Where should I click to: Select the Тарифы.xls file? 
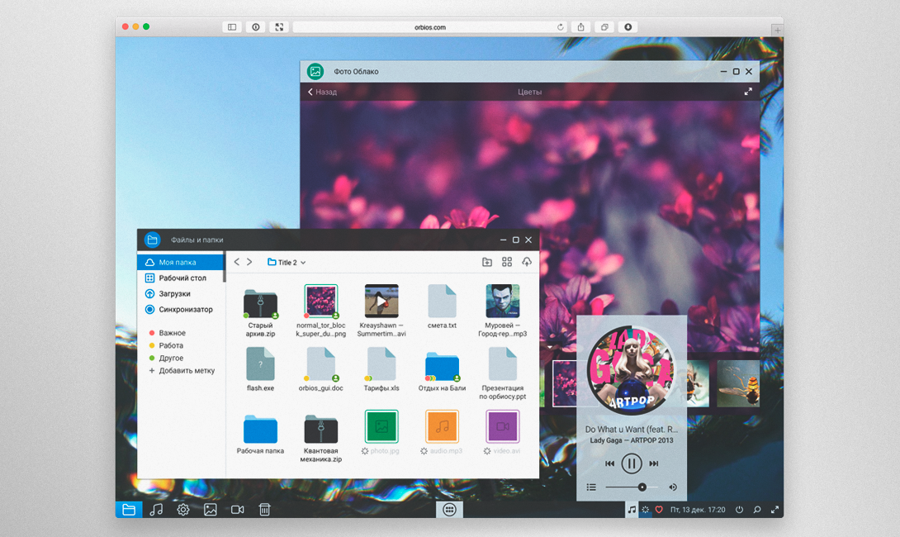[x=381, y=369]
